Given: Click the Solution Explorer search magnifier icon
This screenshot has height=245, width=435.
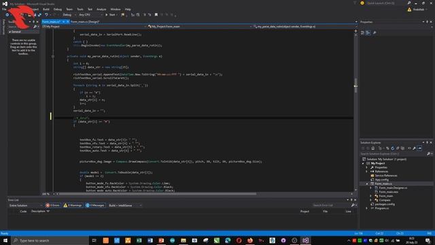Looking at the screenshot, I should 428,154.
